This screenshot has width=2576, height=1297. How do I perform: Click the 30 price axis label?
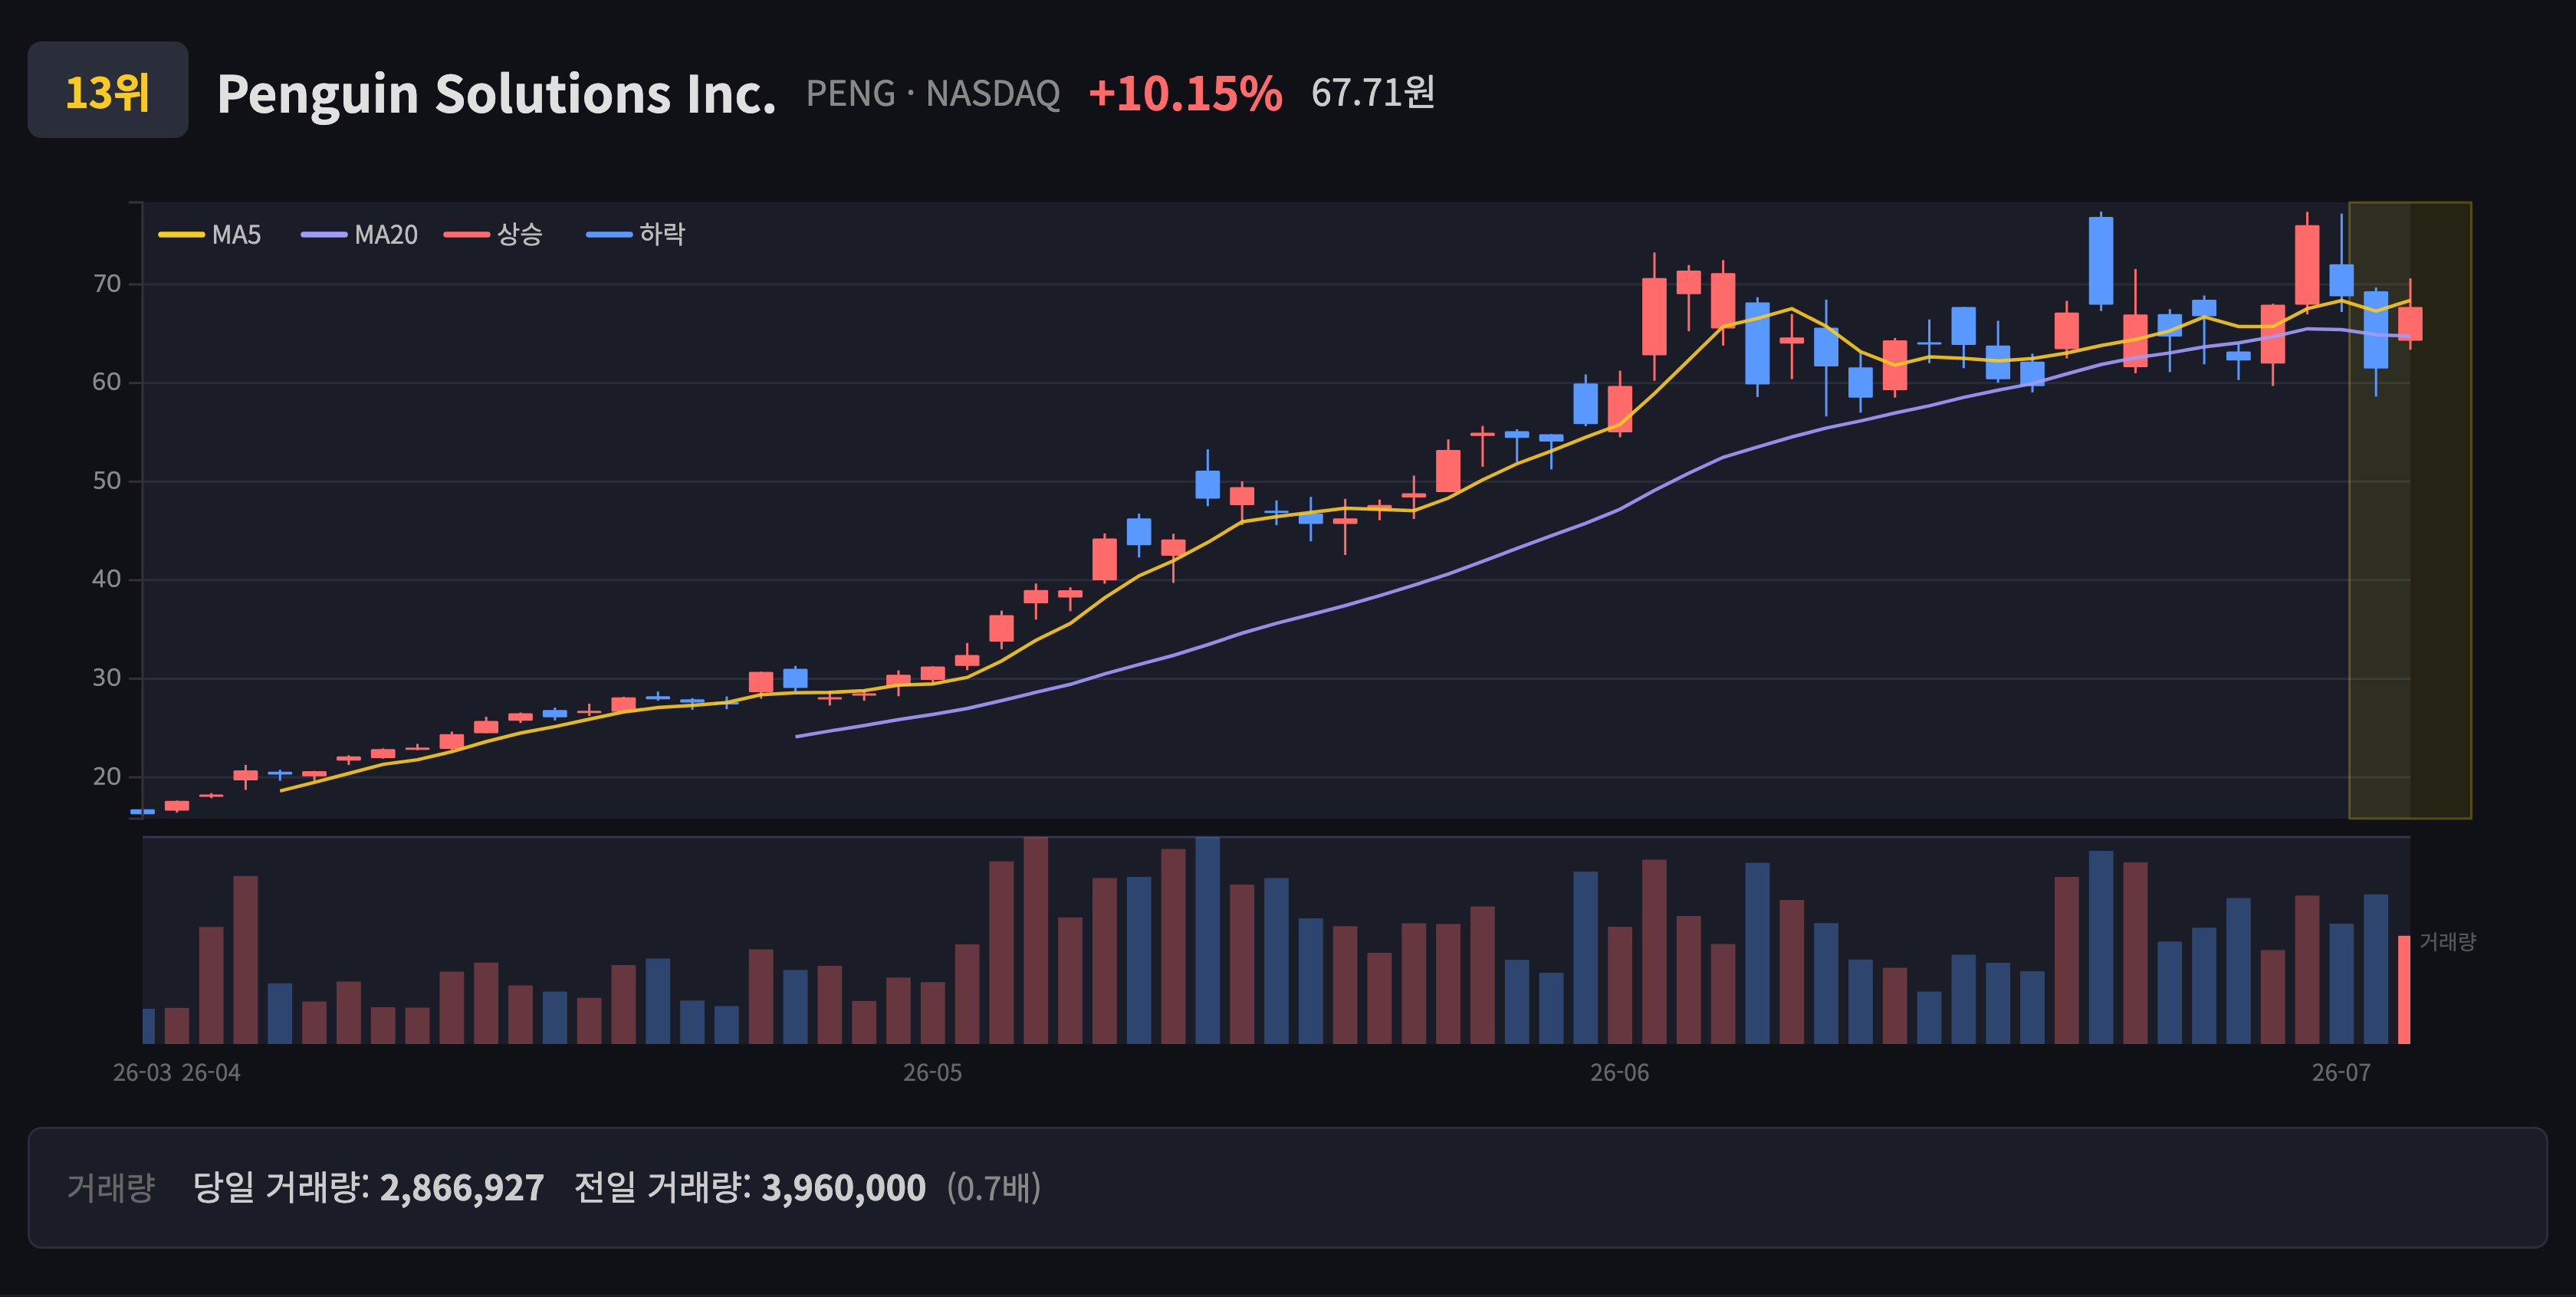[107, 678]
